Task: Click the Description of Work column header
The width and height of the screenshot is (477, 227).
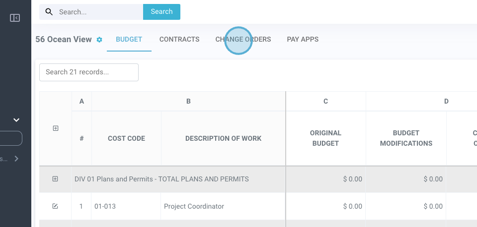Action: point(223,138)
